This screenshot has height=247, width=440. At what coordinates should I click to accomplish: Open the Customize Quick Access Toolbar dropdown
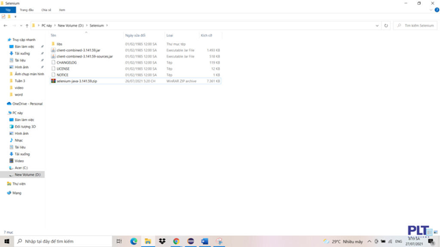pos(16,17)
